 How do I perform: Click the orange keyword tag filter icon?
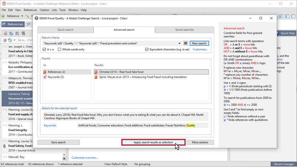pos(5,34)
